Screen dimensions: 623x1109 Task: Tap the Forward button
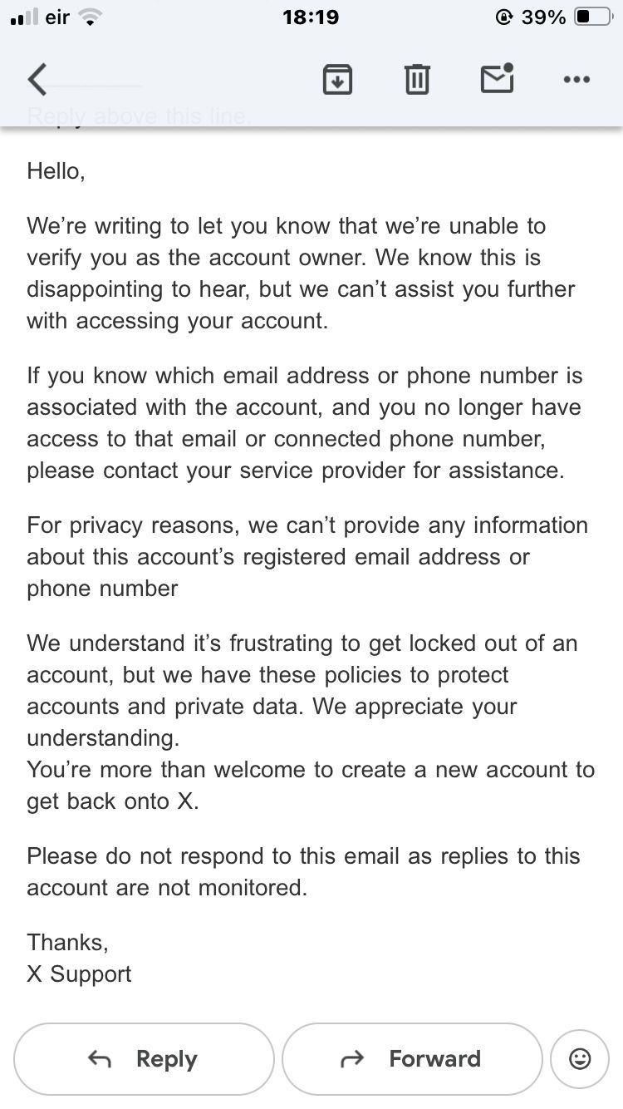pyautogui.click(x=412, y=1058)
